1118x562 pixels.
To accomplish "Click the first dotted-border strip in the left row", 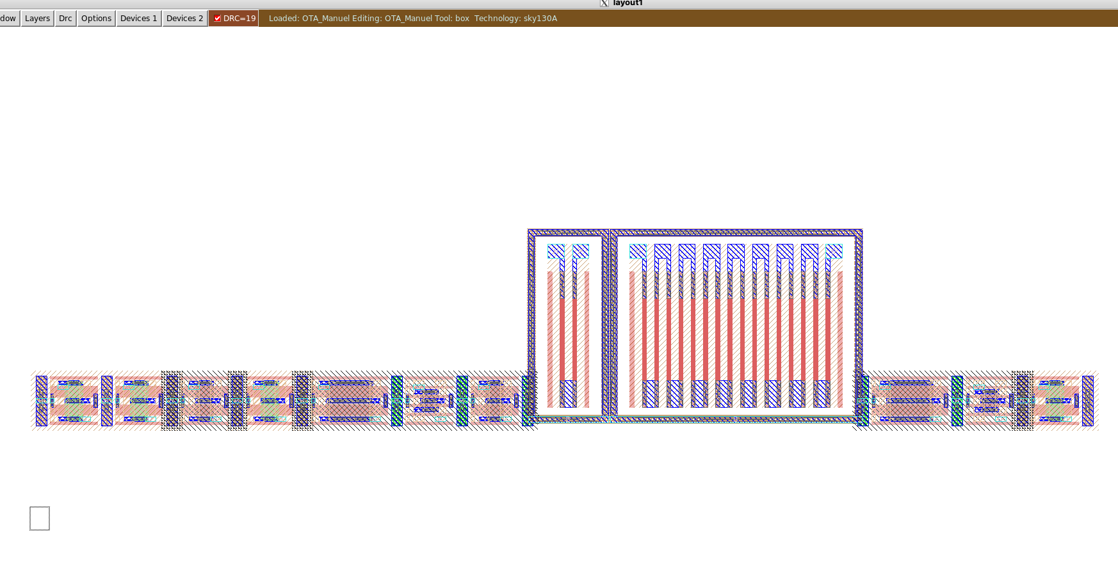I will click(172, 401).
